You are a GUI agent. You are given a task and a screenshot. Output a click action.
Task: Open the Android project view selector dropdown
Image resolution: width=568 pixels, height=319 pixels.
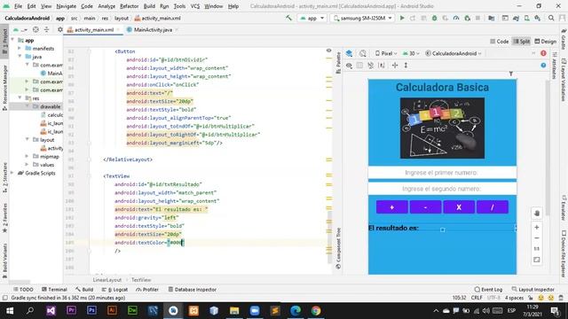click(x=20, y=29)
